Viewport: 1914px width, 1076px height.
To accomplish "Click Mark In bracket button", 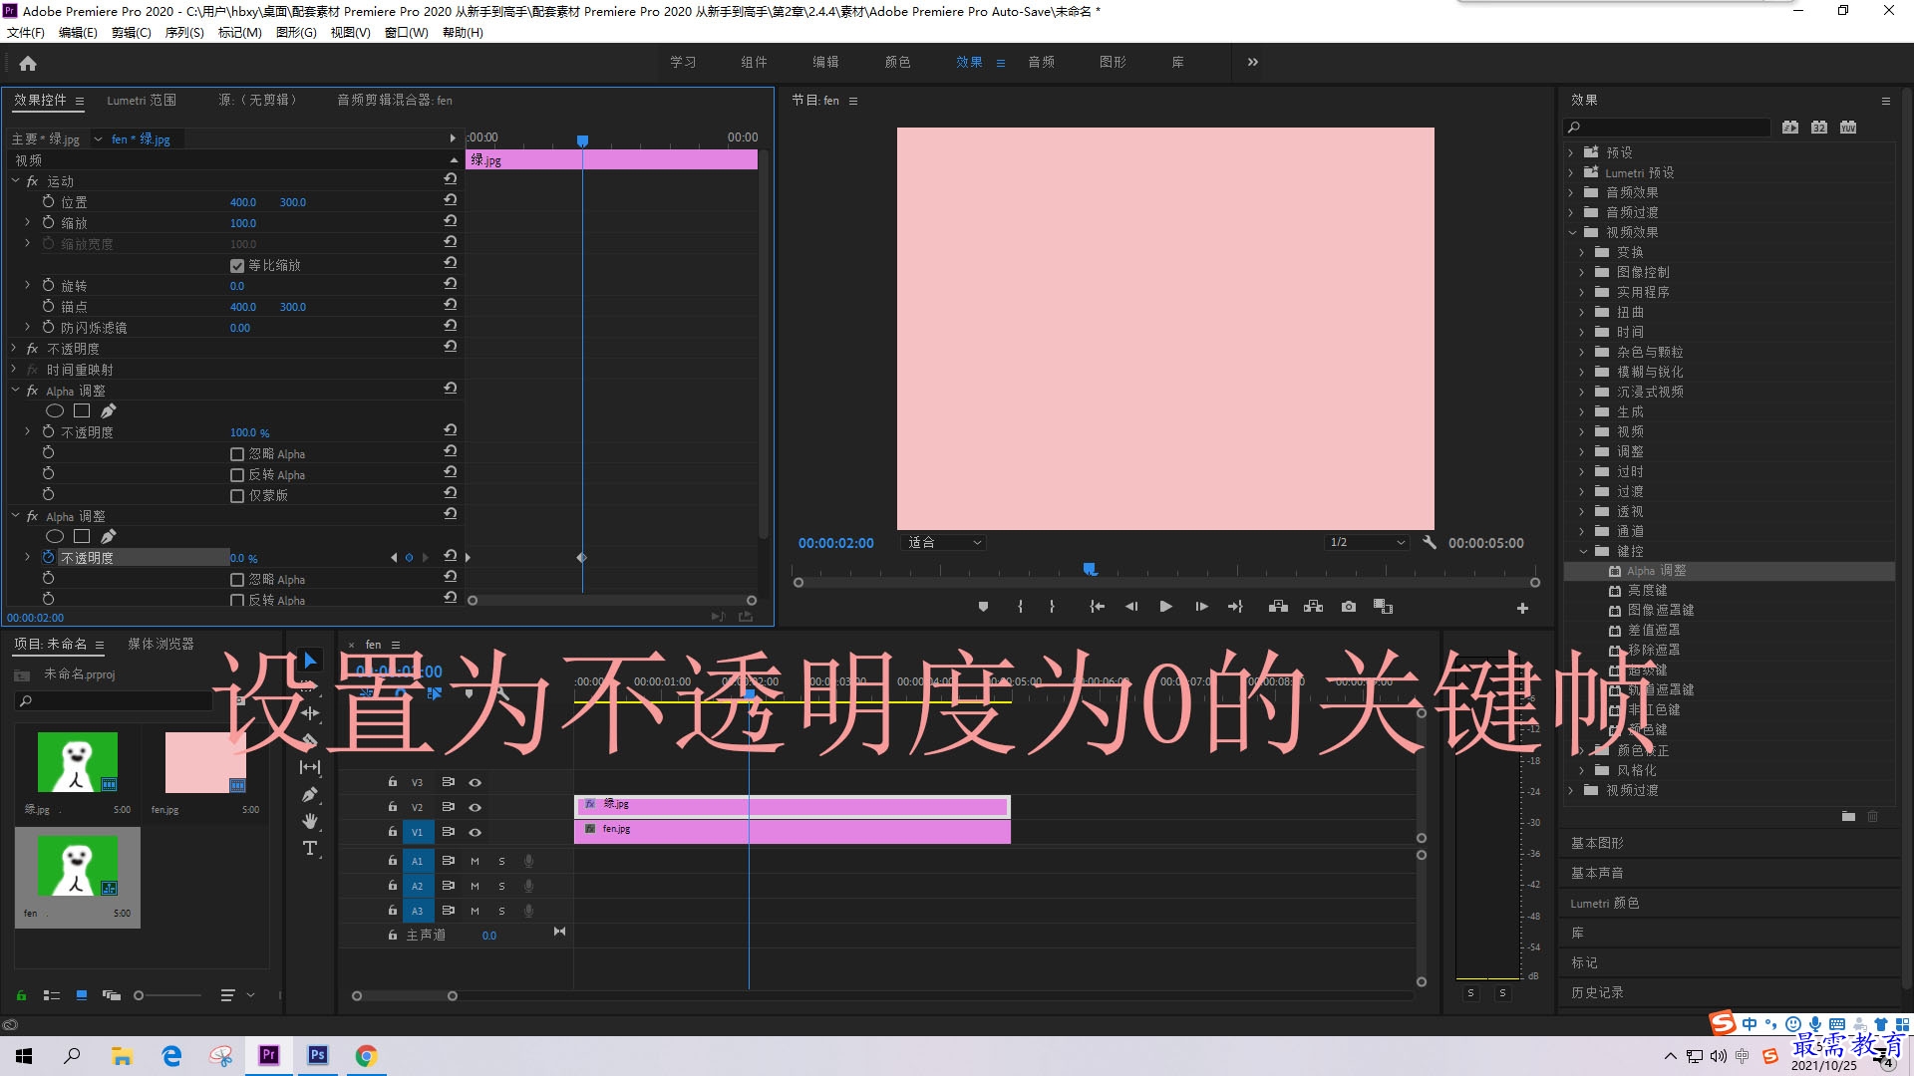I will coord(1020,607).
